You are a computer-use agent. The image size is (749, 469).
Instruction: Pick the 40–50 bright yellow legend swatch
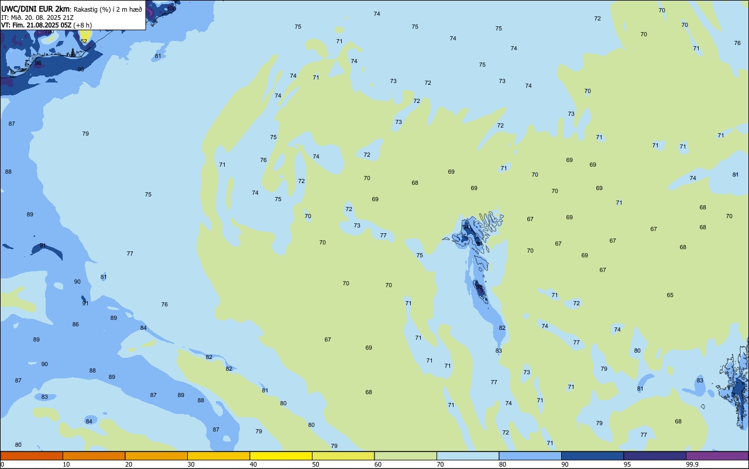(281, 456)
